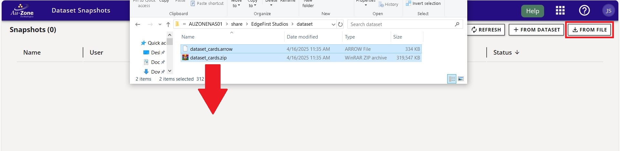The height and width of the screenshot is (151, 620).
Task: Click navigation pane scroll up arrow
Action: pyautogui.click(x=170, y=35)
